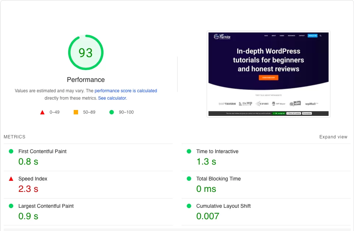354x231 pixels.
Task: Click the page screenshot thumbnail
Action: pyautogui.click(x=269, y=74)
